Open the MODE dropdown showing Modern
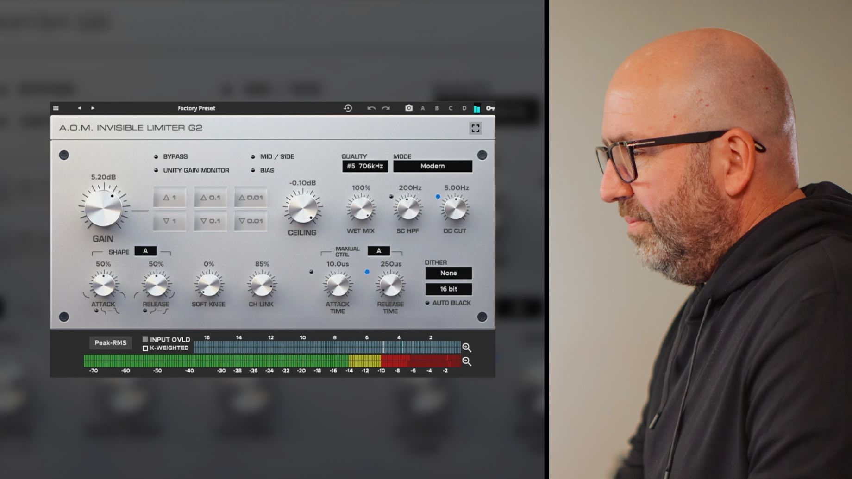Viewport: 852px width, 479px height. coord(432,166)
